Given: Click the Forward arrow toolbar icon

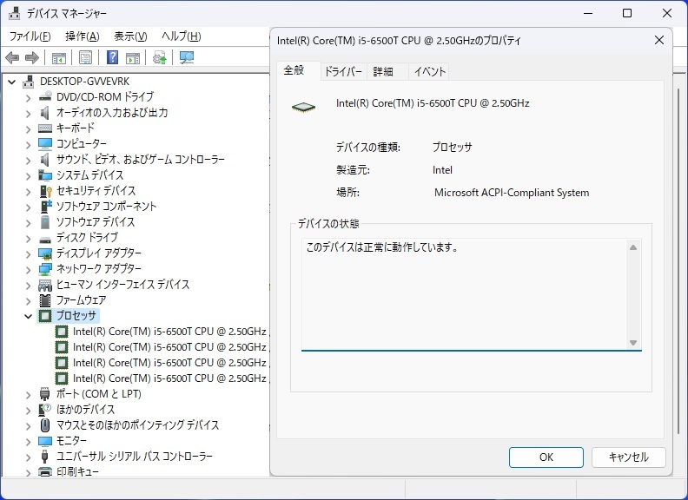Looking at the screenshot, I should click(x=32, y=57).
